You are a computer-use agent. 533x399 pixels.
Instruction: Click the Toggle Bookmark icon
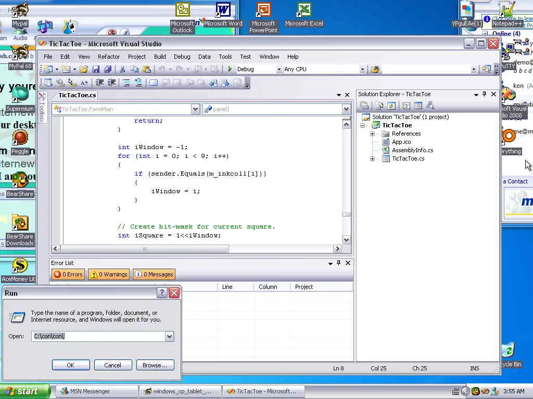154,83
